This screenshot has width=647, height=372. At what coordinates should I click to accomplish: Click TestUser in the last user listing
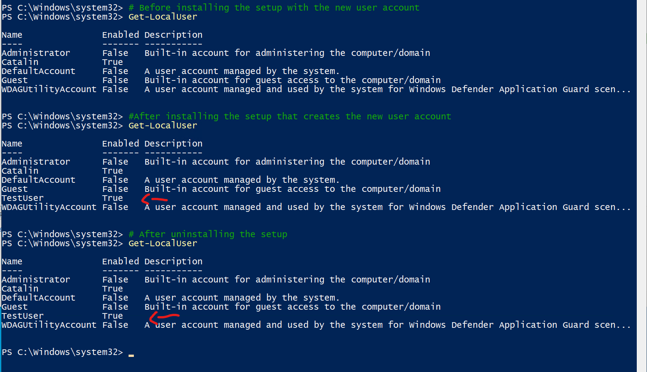coord(23,316)
